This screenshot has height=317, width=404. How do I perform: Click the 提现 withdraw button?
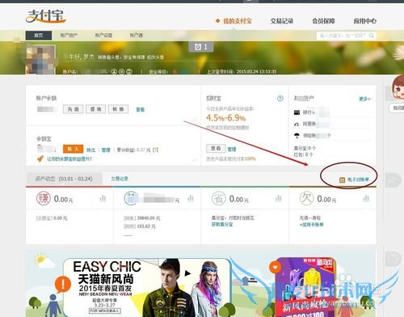96,109
